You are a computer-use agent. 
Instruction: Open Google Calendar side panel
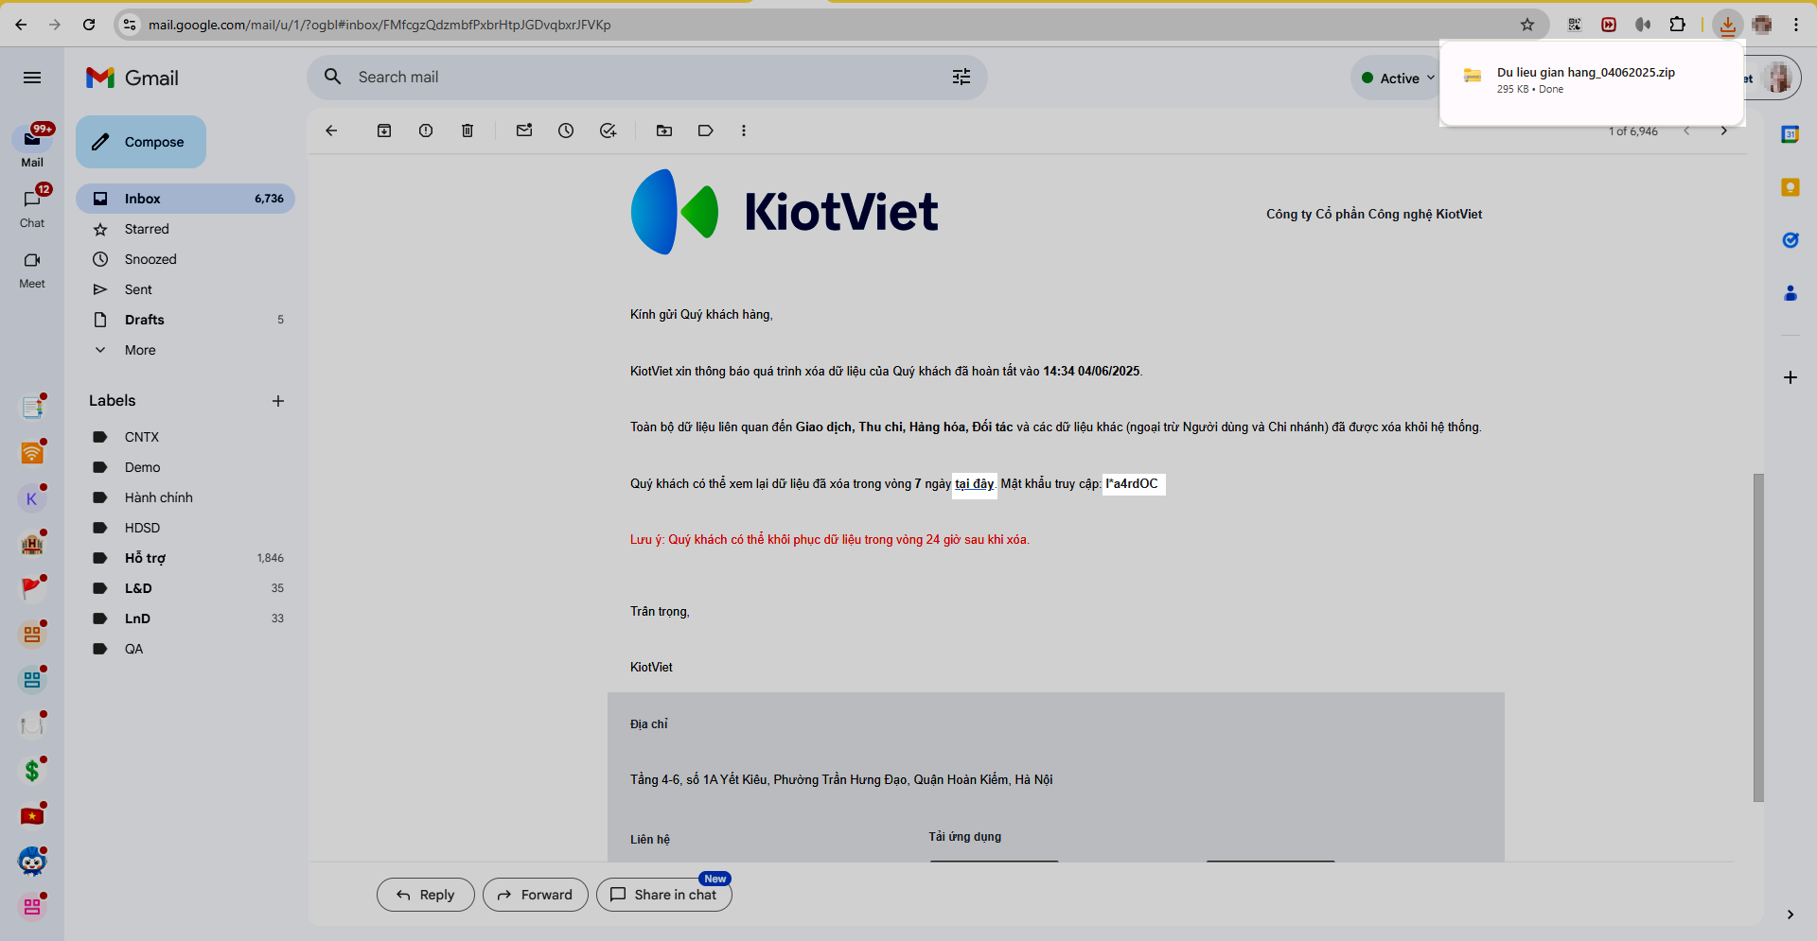pos(1791,134)
